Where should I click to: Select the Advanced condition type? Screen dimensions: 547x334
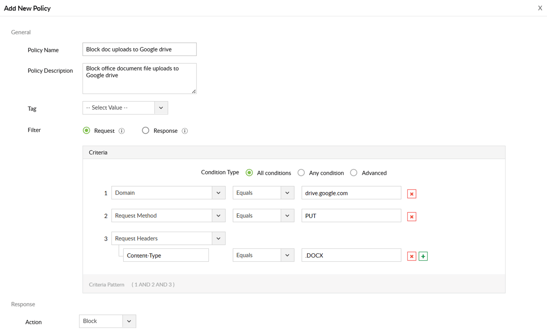click(x=354, y=173)
